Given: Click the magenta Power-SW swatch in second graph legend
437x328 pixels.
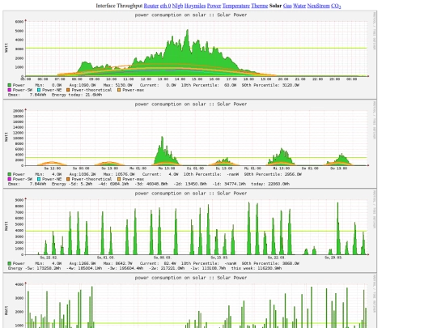Looking at the screenshot, I should pyautogui.click(x=10, y=179).
